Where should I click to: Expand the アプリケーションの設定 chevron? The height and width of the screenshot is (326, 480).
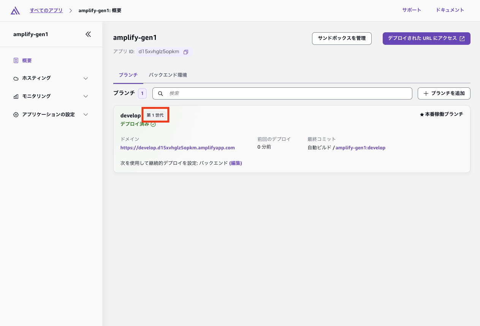pos(86,115)
